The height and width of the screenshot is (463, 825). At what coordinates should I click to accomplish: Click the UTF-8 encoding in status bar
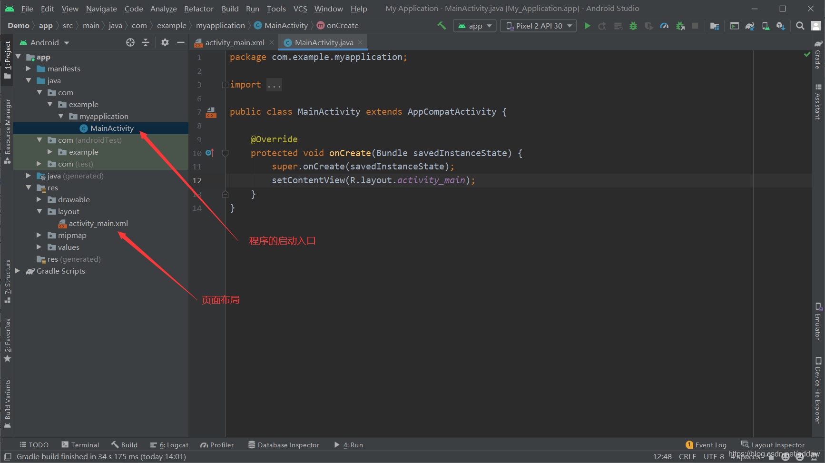[714, 456]
